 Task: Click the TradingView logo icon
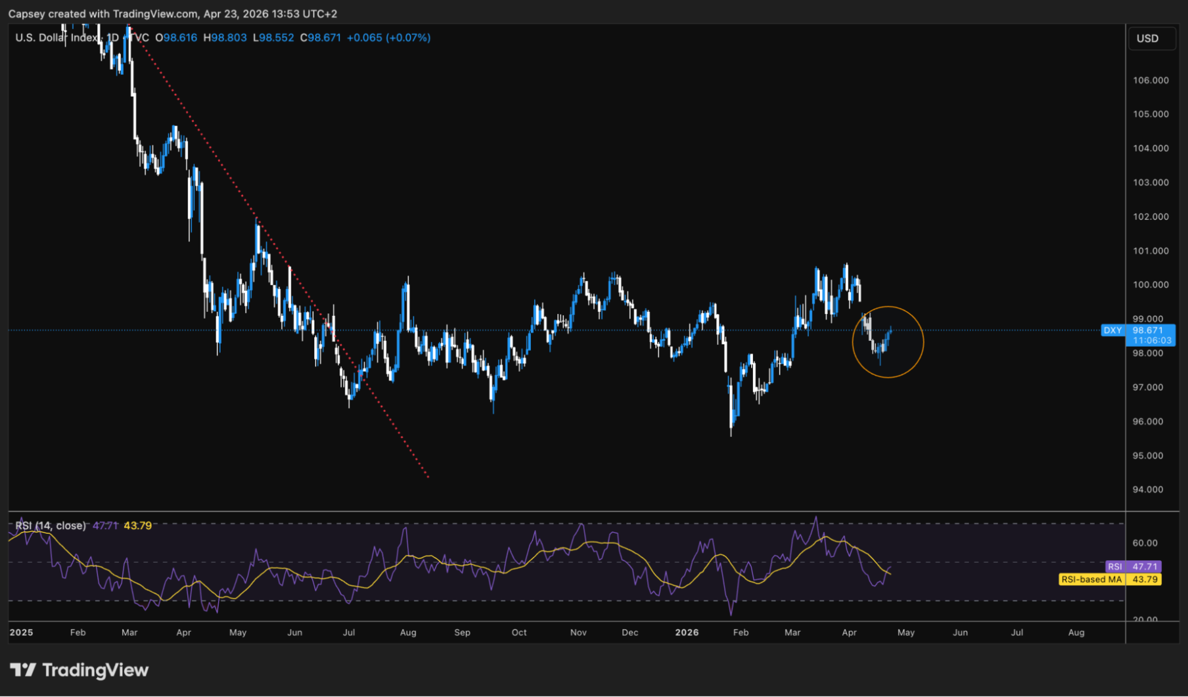[23, 670]
